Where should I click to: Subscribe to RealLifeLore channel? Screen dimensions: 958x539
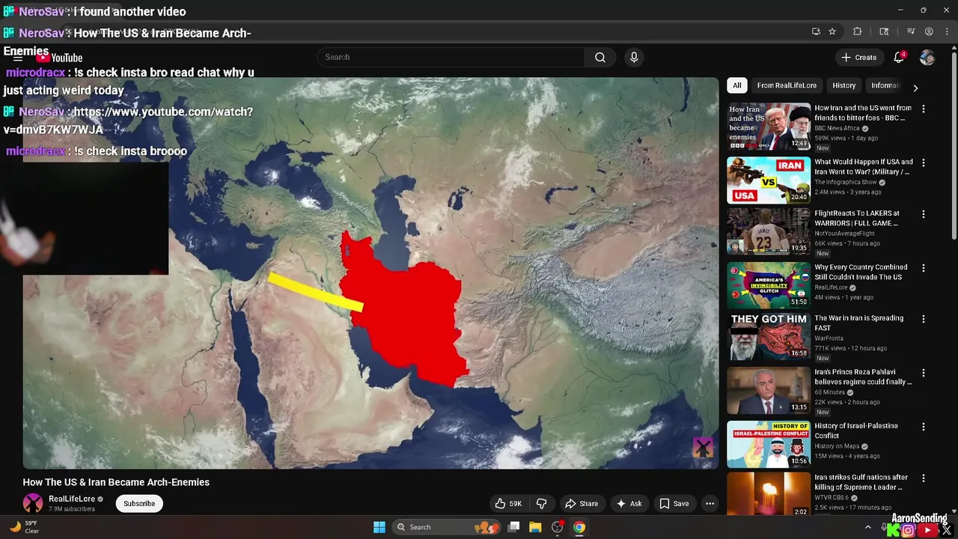pyautogui.click(x=139, y=504)
